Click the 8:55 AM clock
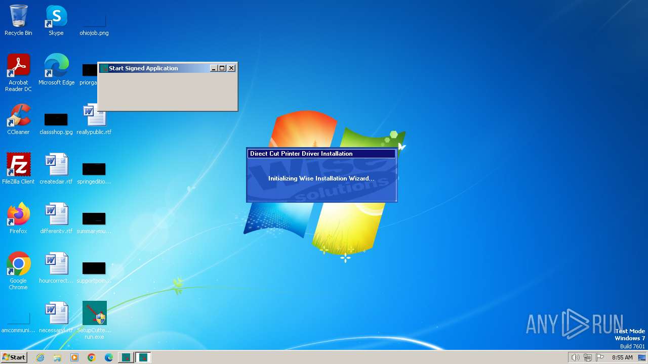648x364 pixels. (622, 357)
